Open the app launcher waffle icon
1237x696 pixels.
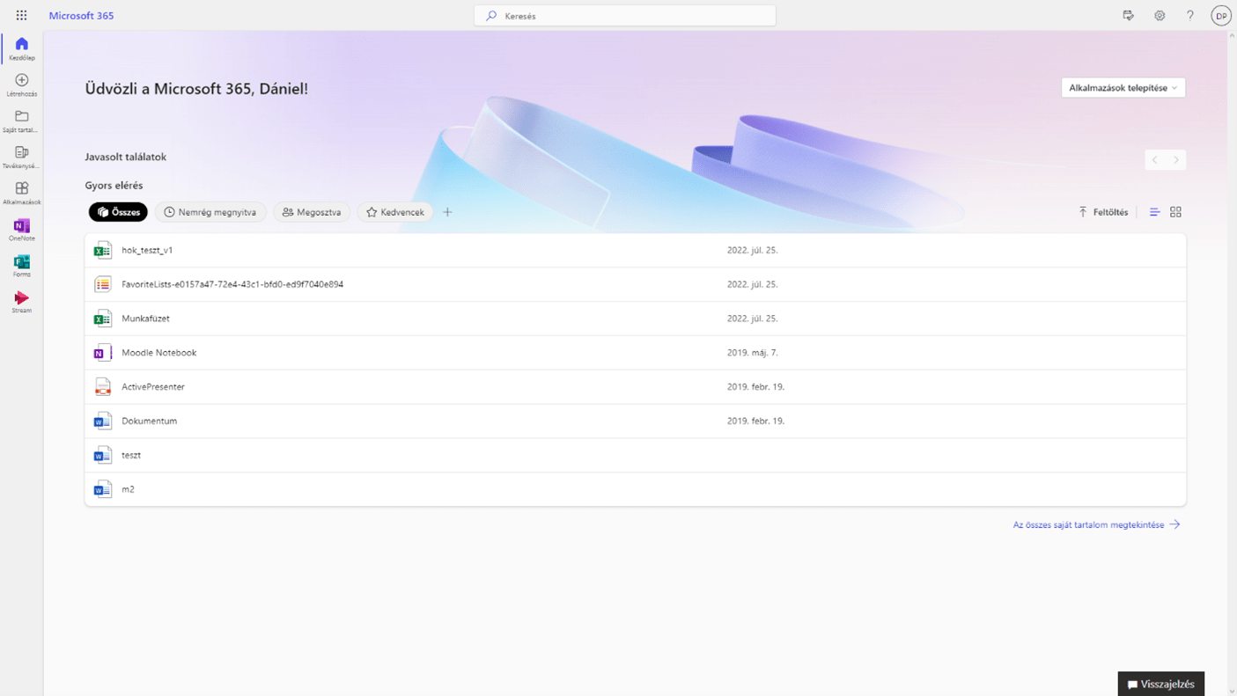[21, 15]
